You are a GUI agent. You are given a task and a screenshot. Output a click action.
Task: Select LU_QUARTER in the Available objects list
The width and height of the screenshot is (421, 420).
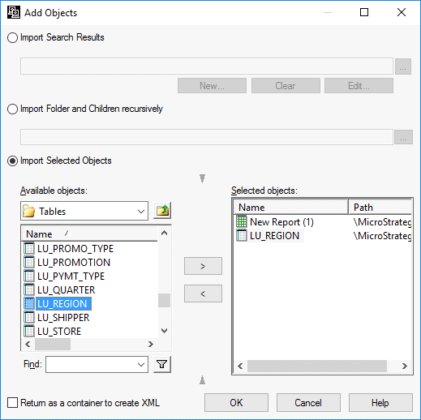coord(67,290)
